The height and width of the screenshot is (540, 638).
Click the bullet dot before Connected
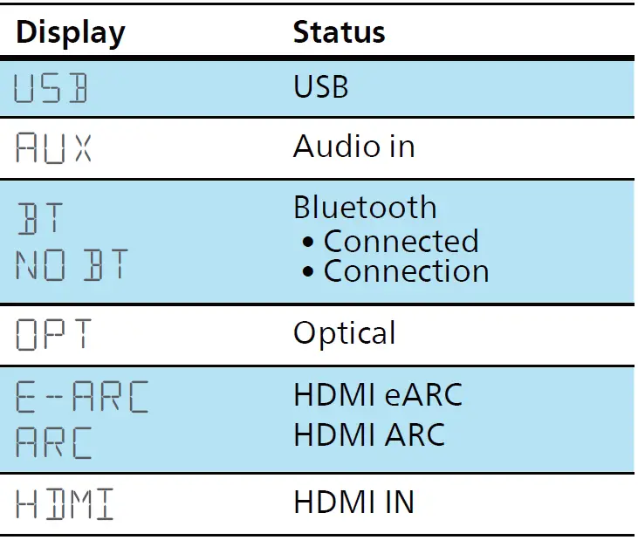click(x=308, y=243)
